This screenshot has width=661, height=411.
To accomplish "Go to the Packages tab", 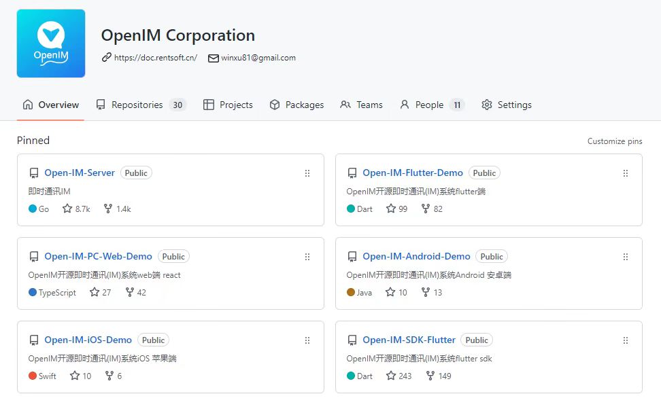I will tap(296, 105).
